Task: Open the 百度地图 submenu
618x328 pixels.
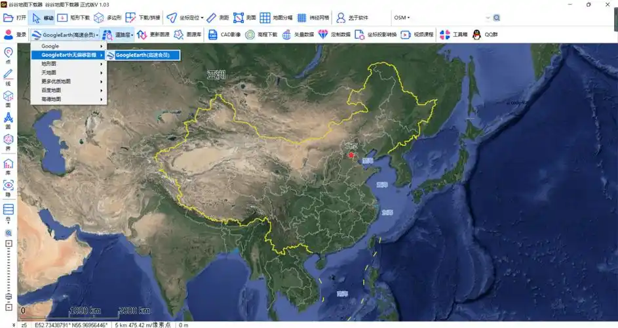Action: (68, 91)
